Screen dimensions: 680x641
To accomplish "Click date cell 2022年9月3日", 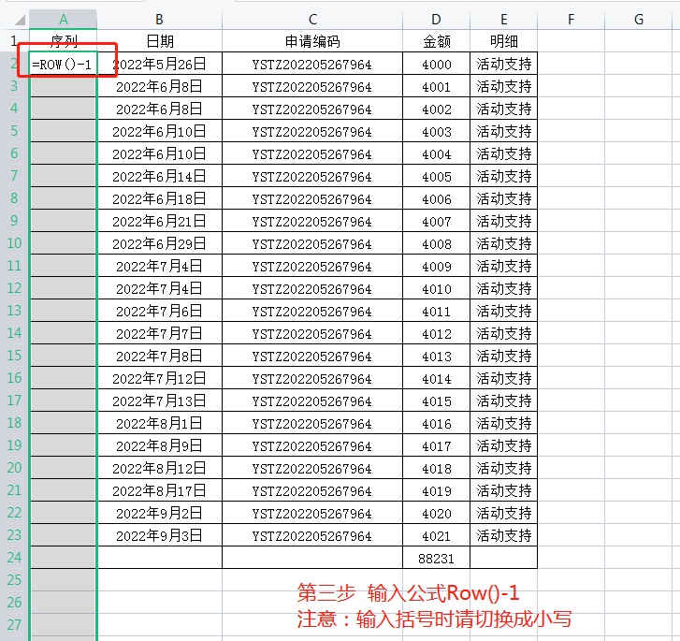I will 160,535.
